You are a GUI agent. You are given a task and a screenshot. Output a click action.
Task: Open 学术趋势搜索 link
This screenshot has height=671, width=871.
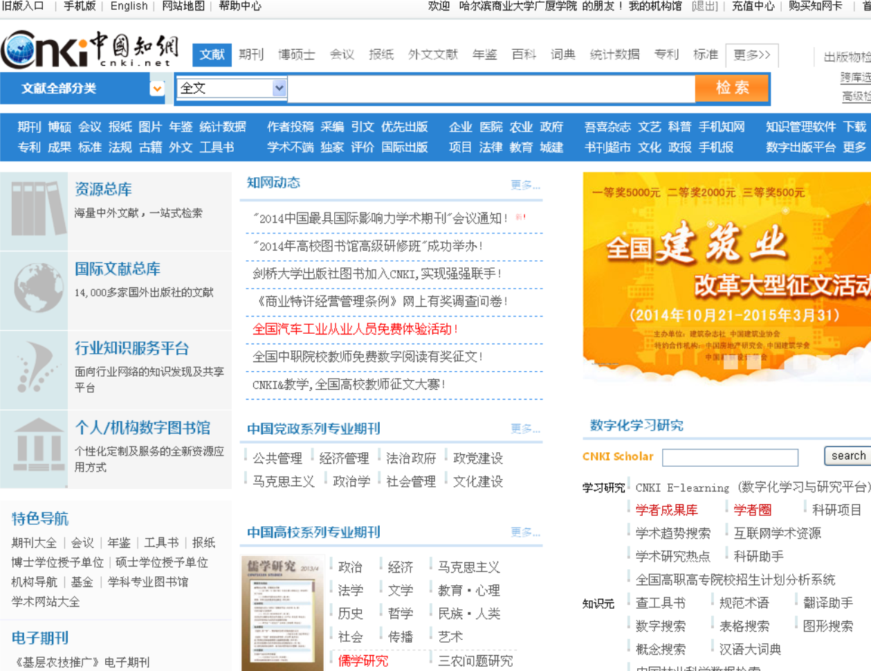click(x=673, y=533)
